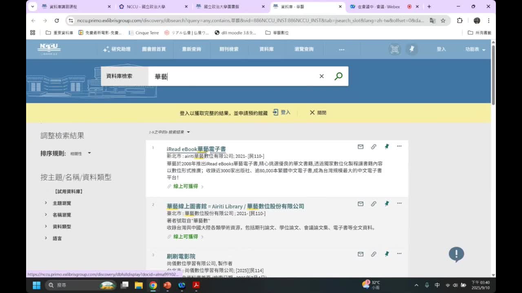Clear the 華藝 search query with the X
The width and height of the screenshot is (522, 293).
(321, 76)
